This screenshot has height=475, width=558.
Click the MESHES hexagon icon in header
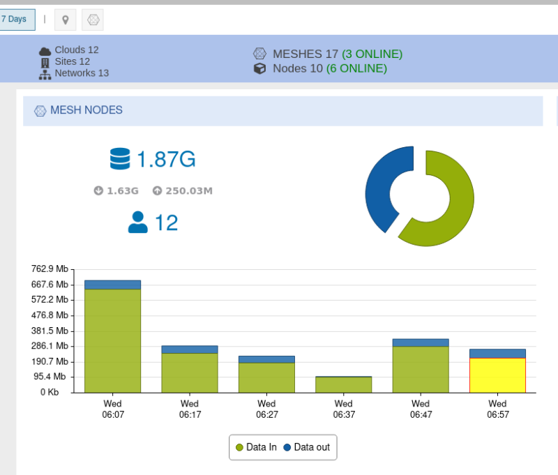pos(259,54)
